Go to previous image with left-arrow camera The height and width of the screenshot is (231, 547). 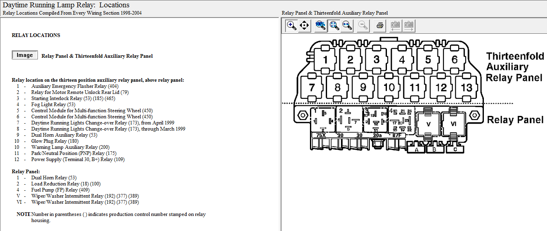coord(395,26)
